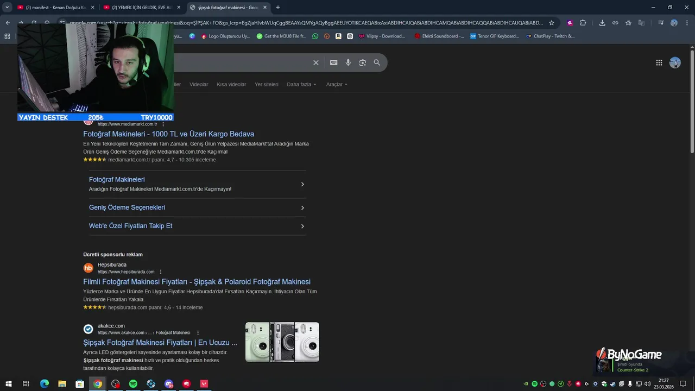Clear the Google search box text
Image resolution: width=695 pixels, height=391 pixels.
(x=315, y=62)
